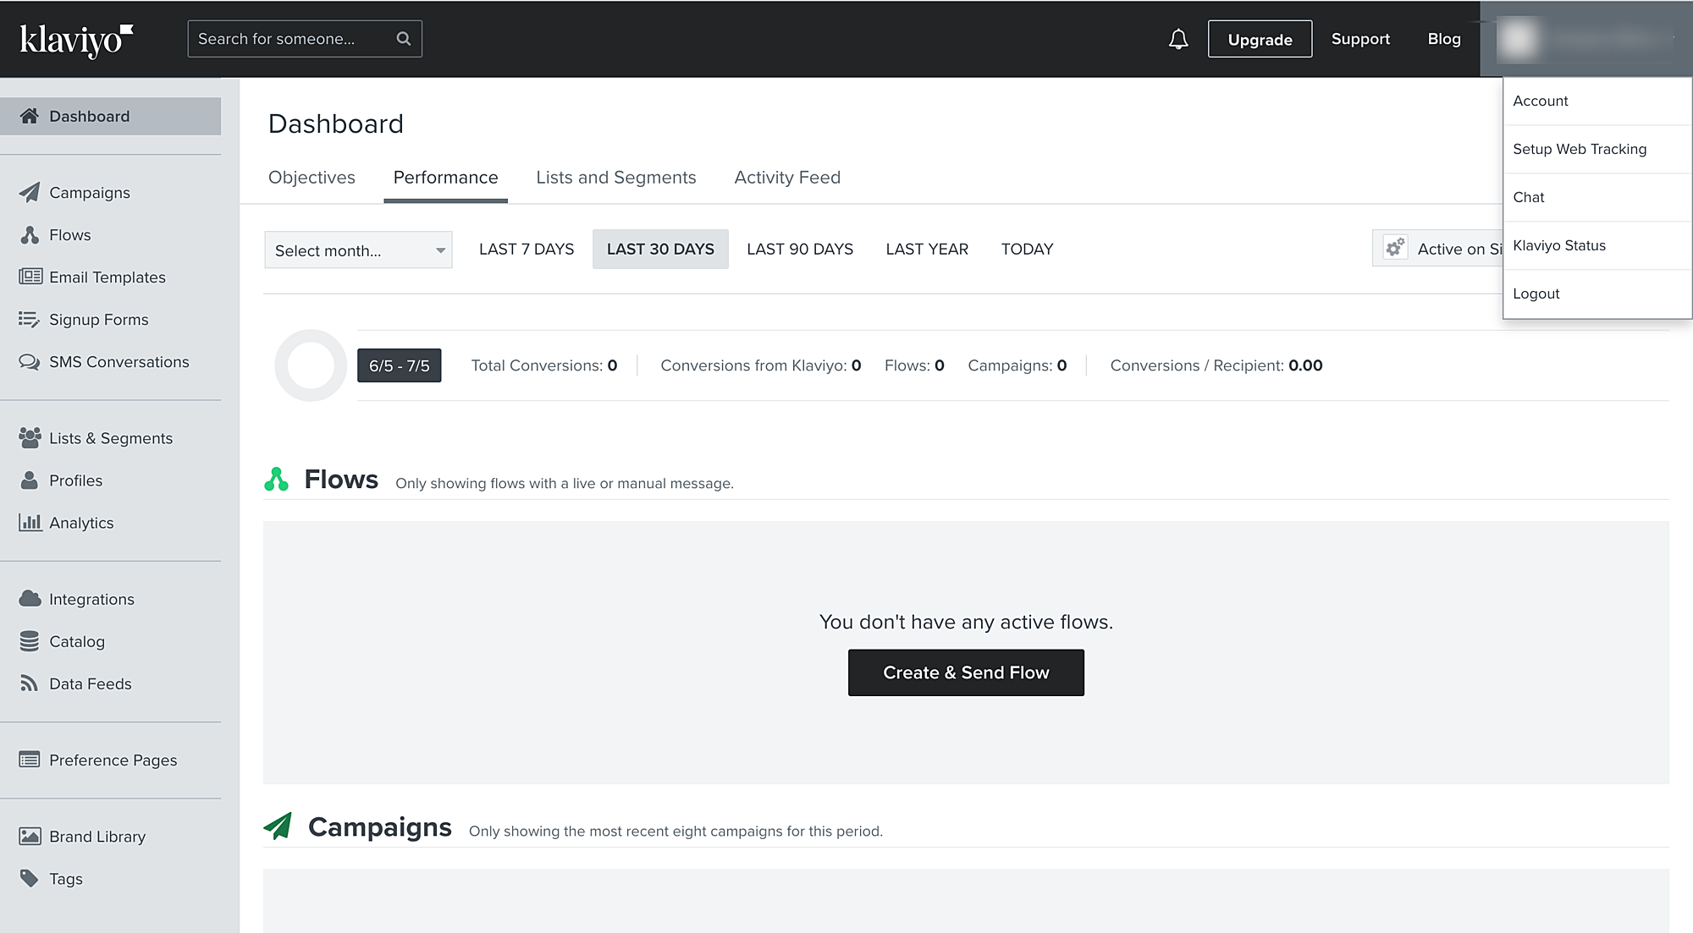The width and height of the screenshot is (1693, 933).
Task: Click the Catalog database icon
Action: 30,641
